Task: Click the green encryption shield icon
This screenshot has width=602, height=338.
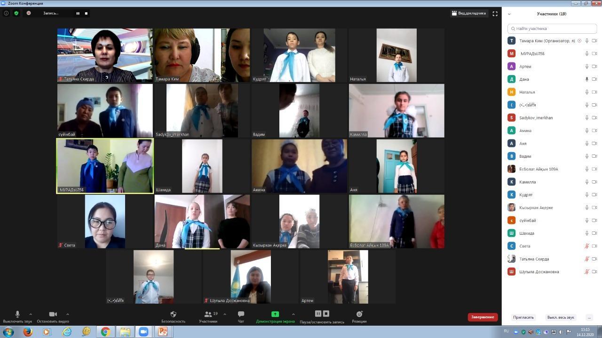Action: coord(16,13)
